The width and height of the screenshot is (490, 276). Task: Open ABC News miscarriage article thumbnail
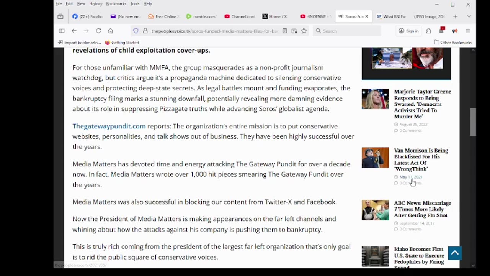[375, 210]
